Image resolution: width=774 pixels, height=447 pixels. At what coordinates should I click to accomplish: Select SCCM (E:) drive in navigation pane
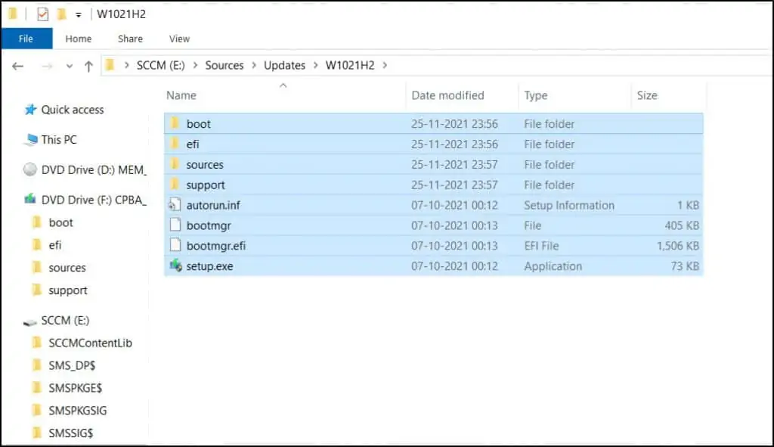click(65, 321)
